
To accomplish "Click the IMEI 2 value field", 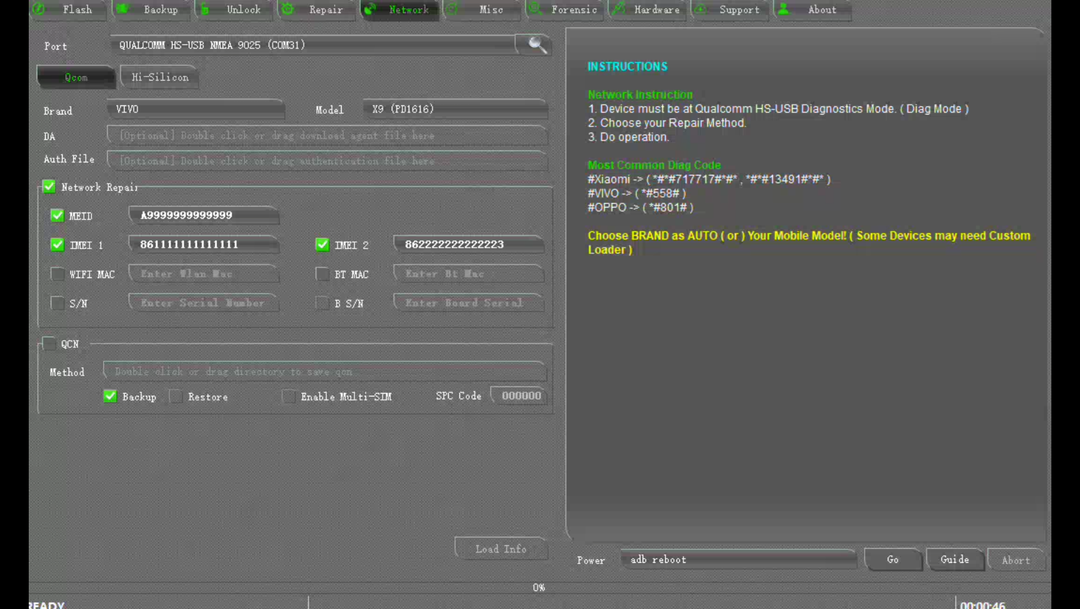I will tap(468, 245).
